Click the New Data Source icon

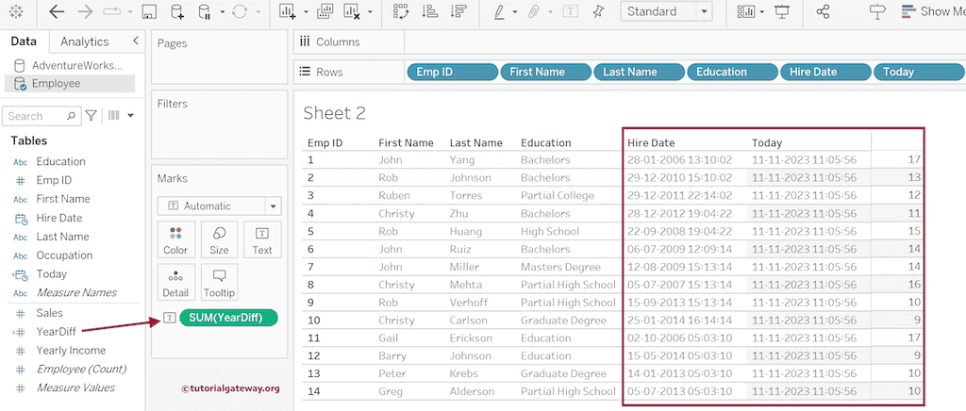(x=177, y=12)
